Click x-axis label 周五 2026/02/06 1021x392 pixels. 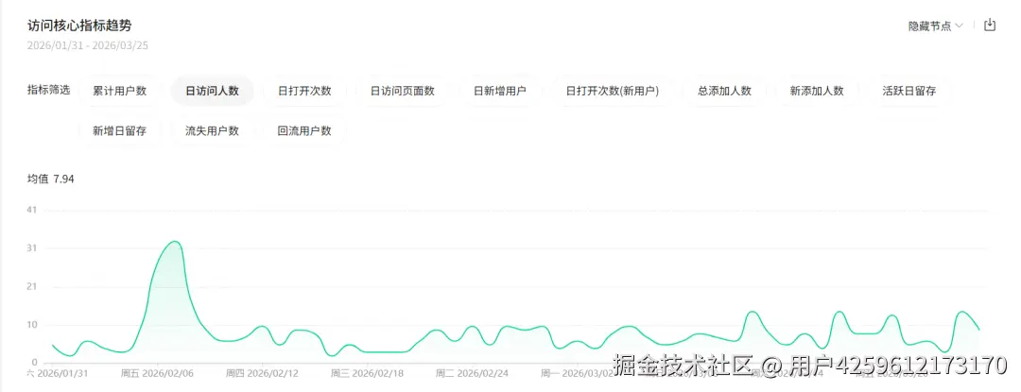(155, 374)
